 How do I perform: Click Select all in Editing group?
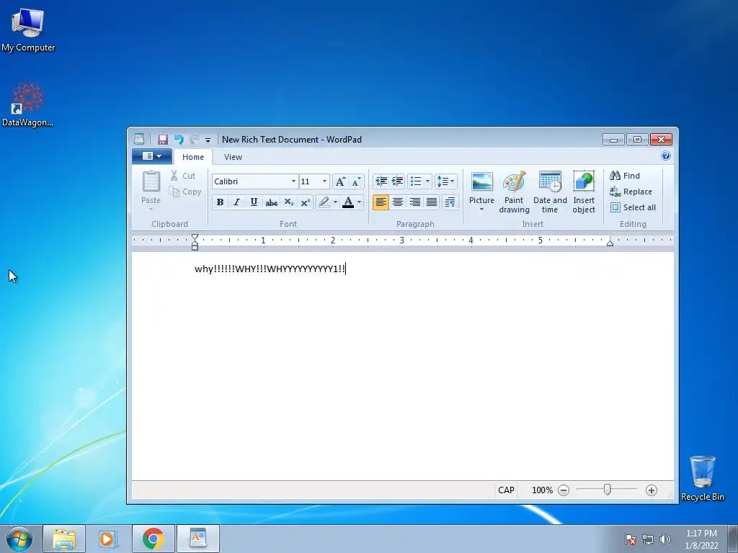coord(633,207)
